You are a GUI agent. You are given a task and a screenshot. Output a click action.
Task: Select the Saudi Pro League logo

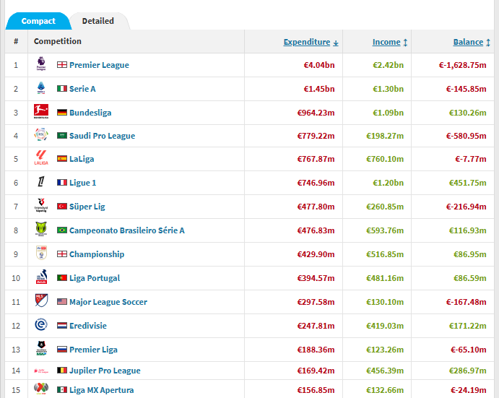[x=41, y=134]
